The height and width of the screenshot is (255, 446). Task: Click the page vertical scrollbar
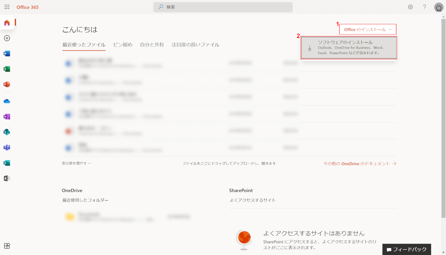(443, 118)
